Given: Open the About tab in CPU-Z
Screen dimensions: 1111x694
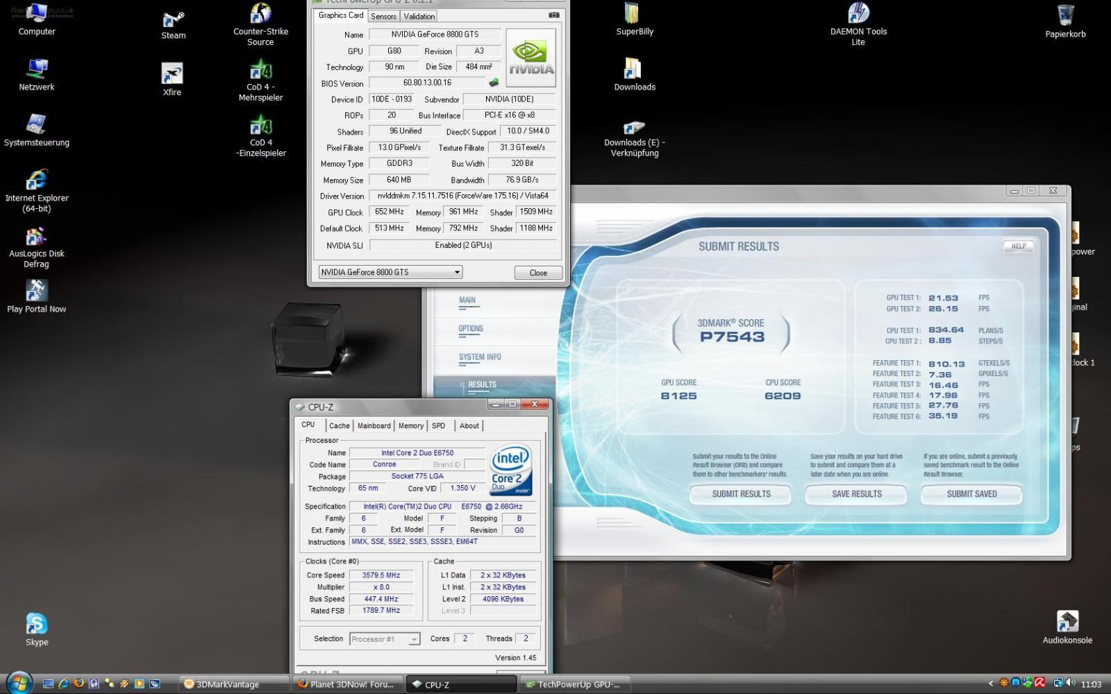Looking at the screenshot, I should coord(469,425).
